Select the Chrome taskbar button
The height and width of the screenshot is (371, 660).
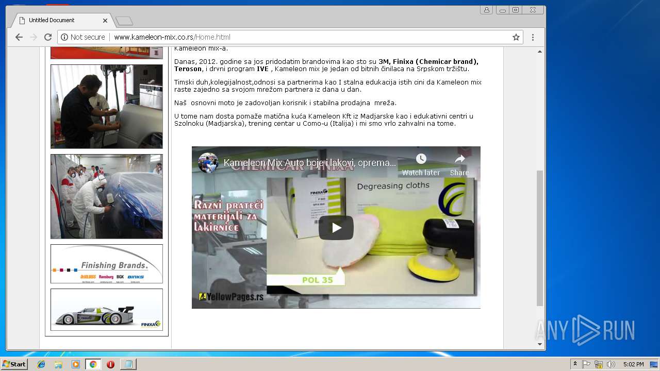pos(93,364)
